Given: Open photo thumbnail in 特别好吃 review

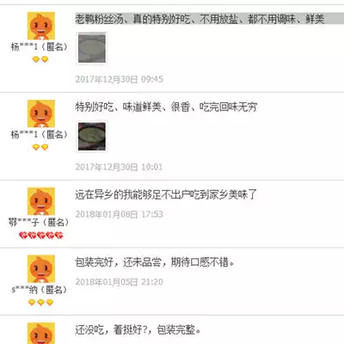Looking at the screenshot, I should (92, 137).
